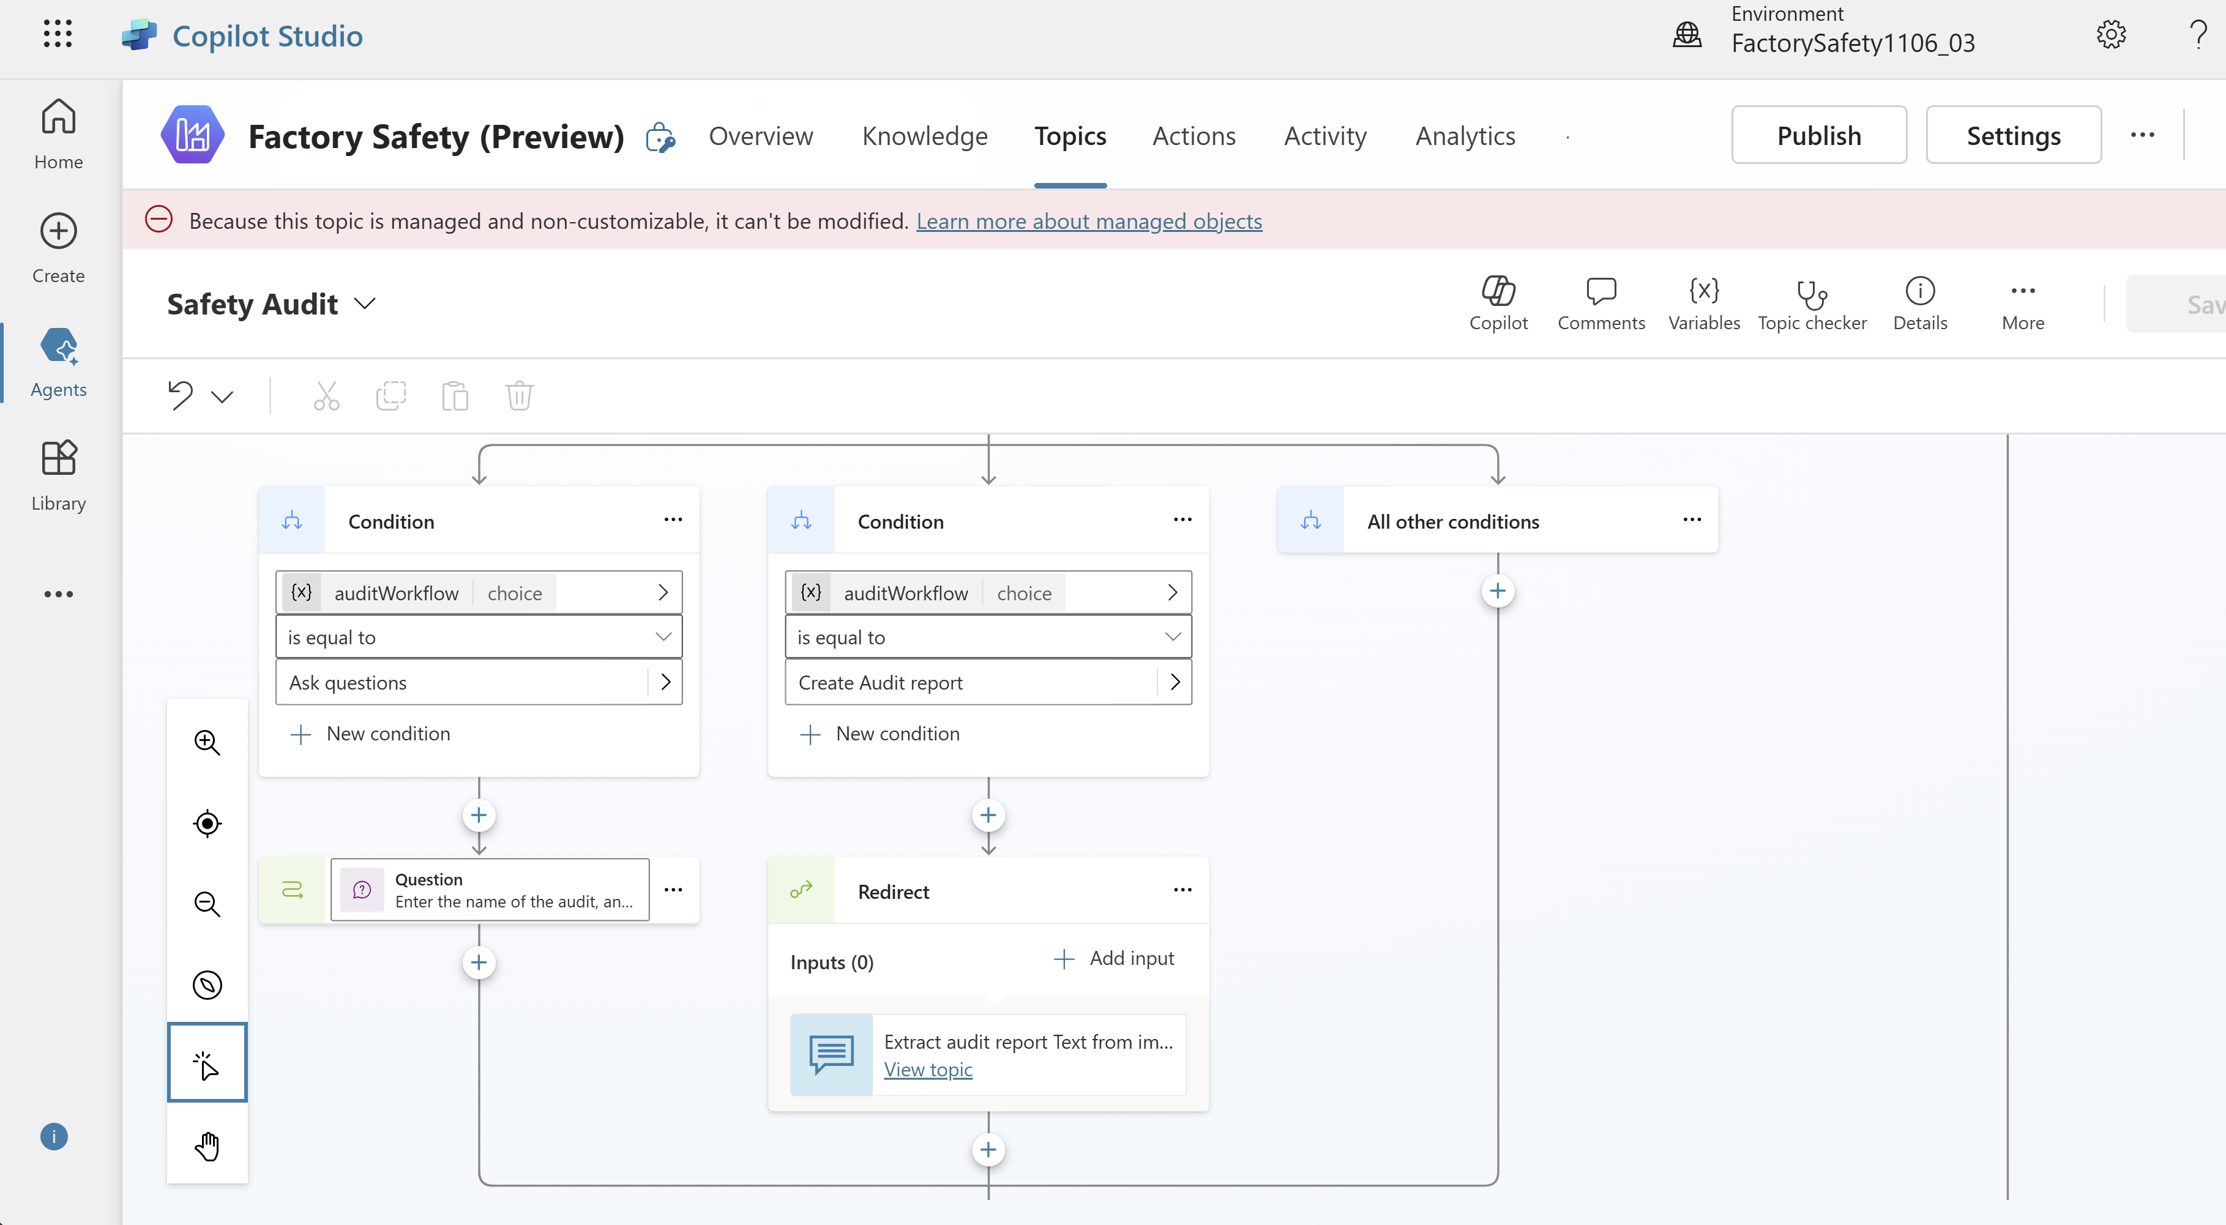Screen dimensions: 2226x1225
Task: Open topic Details
Action: click(x=1920, y=303)
